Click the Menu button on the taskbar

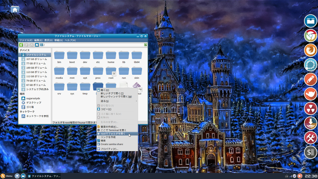click(7, 176)
